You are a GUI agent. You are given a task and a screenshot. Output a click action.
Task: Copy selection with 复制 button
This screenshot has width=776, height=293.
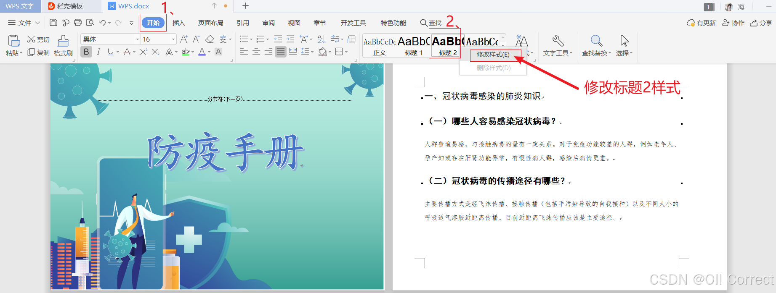[38, 52]
